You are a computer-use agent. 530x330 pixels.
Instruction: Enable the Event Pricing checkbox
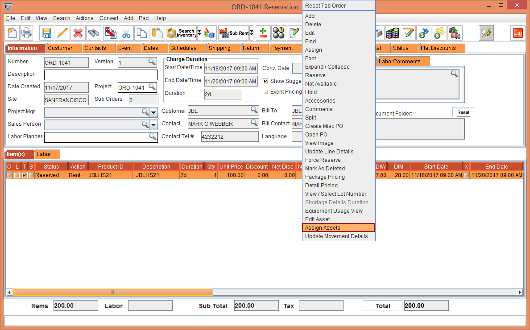coord(265,92)
